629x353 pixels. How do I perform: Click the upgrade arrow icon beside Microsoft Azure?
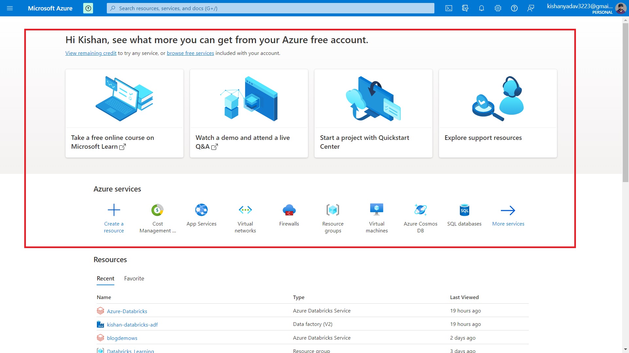pyautogui.click(x=88, y=8)
